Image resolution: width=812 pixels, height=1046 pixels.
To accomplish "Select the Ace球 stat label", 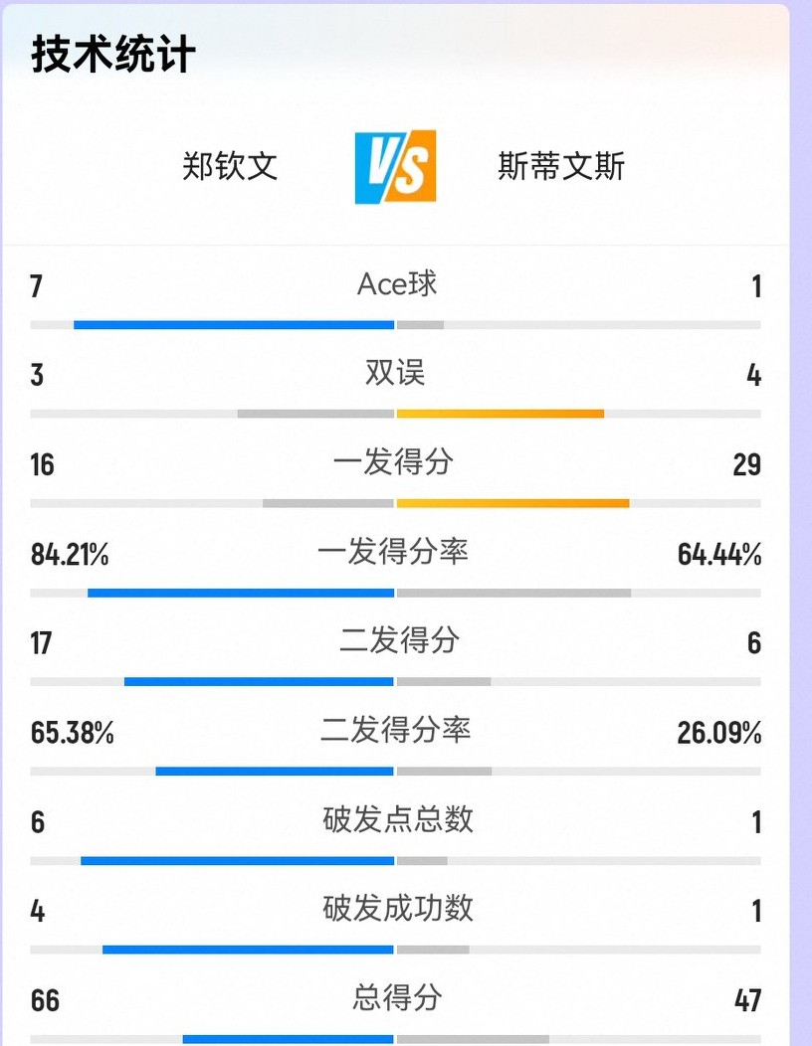I will pyautogui.click(x=397, y=285).
